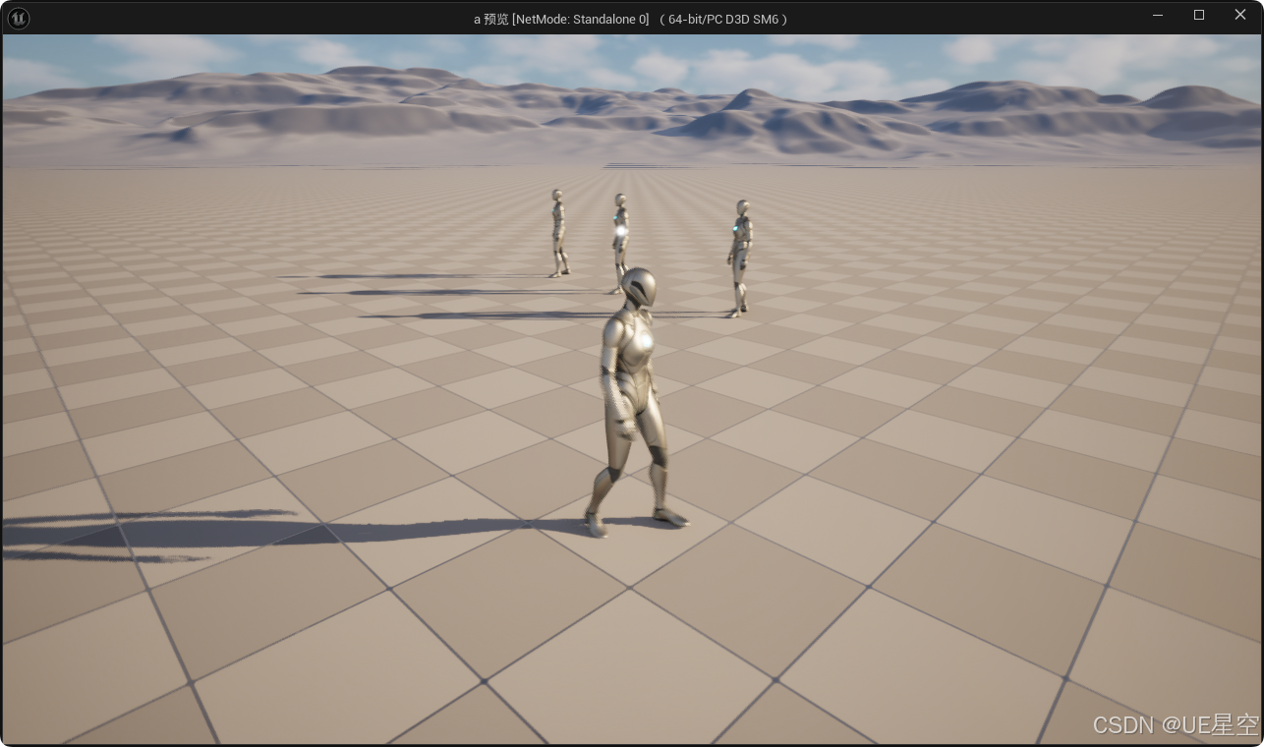Click the leftmost distant robot character

[x=558, y=233]
